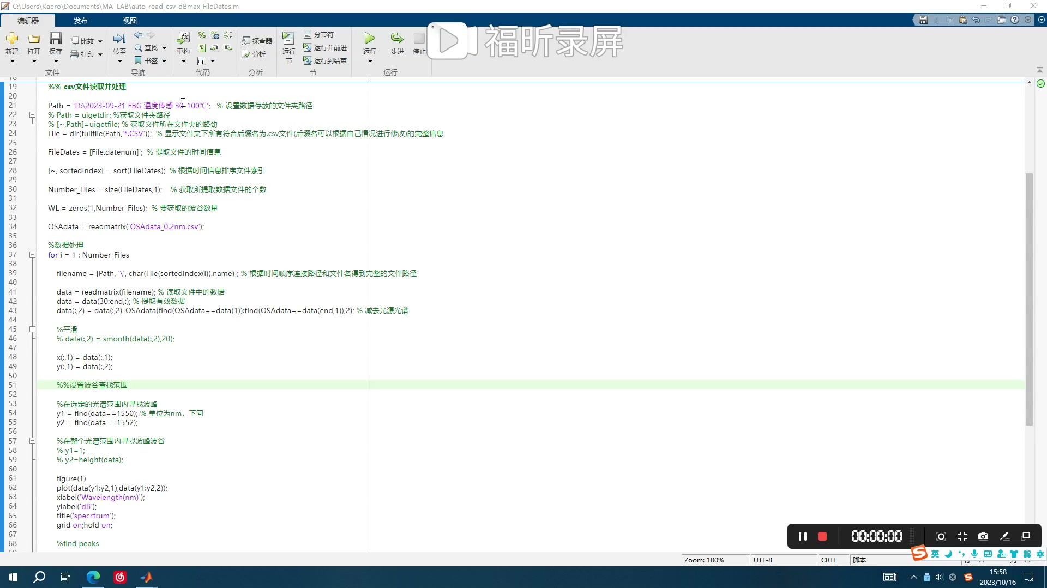Viewport: 1047px width, 588px height.
Task: Click the Refactor (重构) fx icon
Action: [x=183, y=38]
